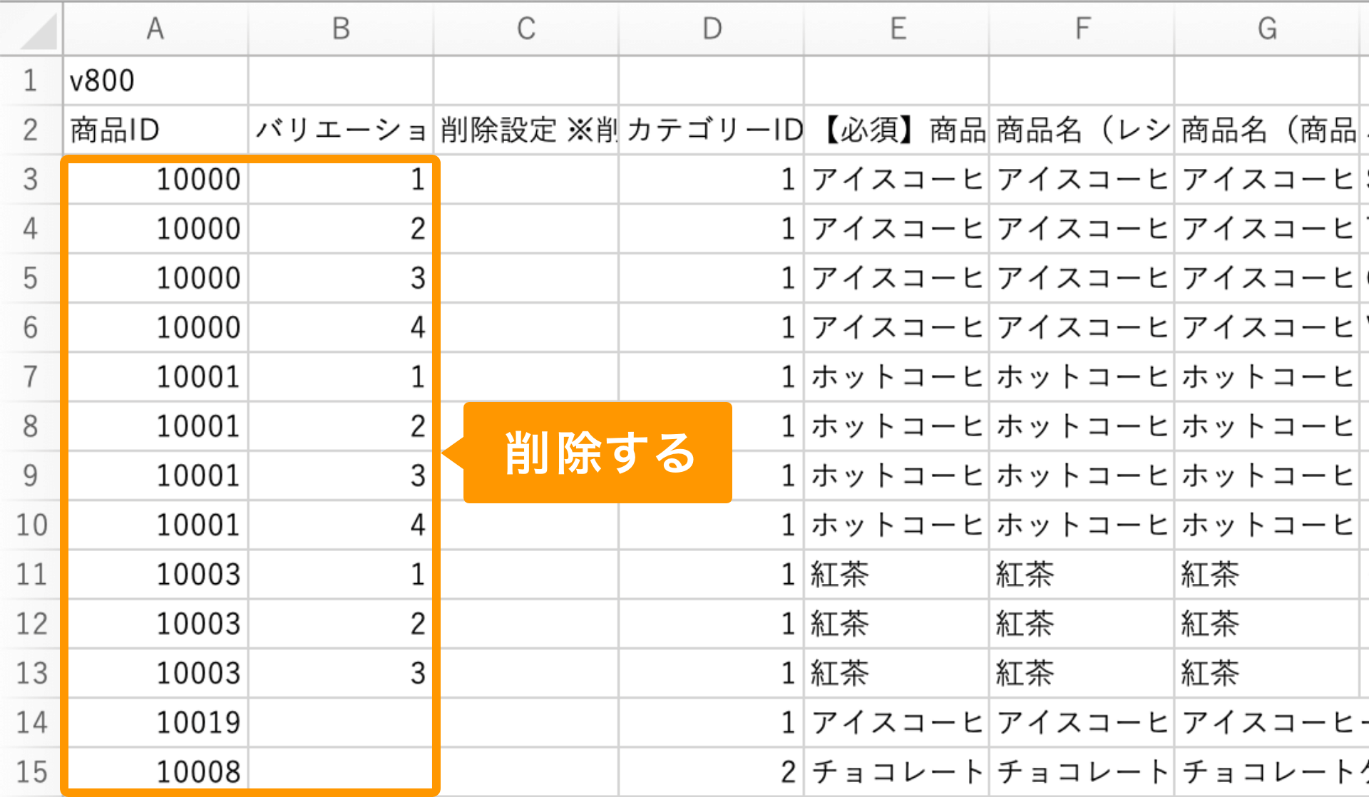Click cell B6 with variation 4
1369x797 pixels.
coord(341,328)
